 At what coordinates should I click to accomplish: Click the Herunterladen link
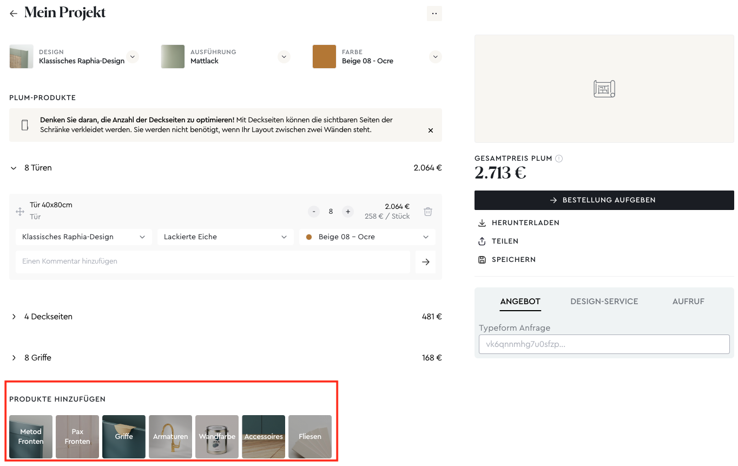[517, 223]
